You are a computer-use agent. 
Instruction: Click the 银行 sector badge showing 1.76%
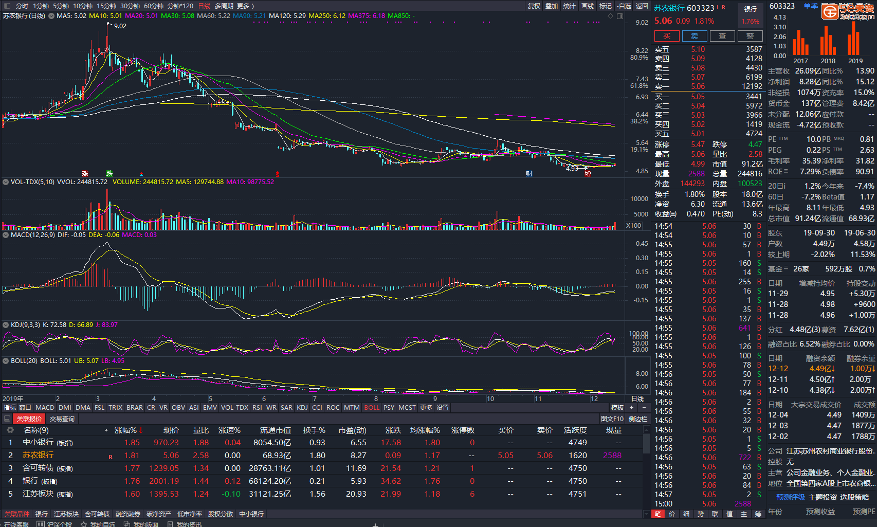[751, 15]
